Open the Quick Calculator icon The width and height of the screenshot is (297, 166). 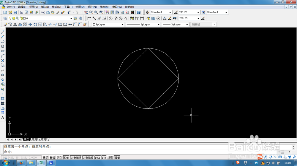tap(132, 12)
